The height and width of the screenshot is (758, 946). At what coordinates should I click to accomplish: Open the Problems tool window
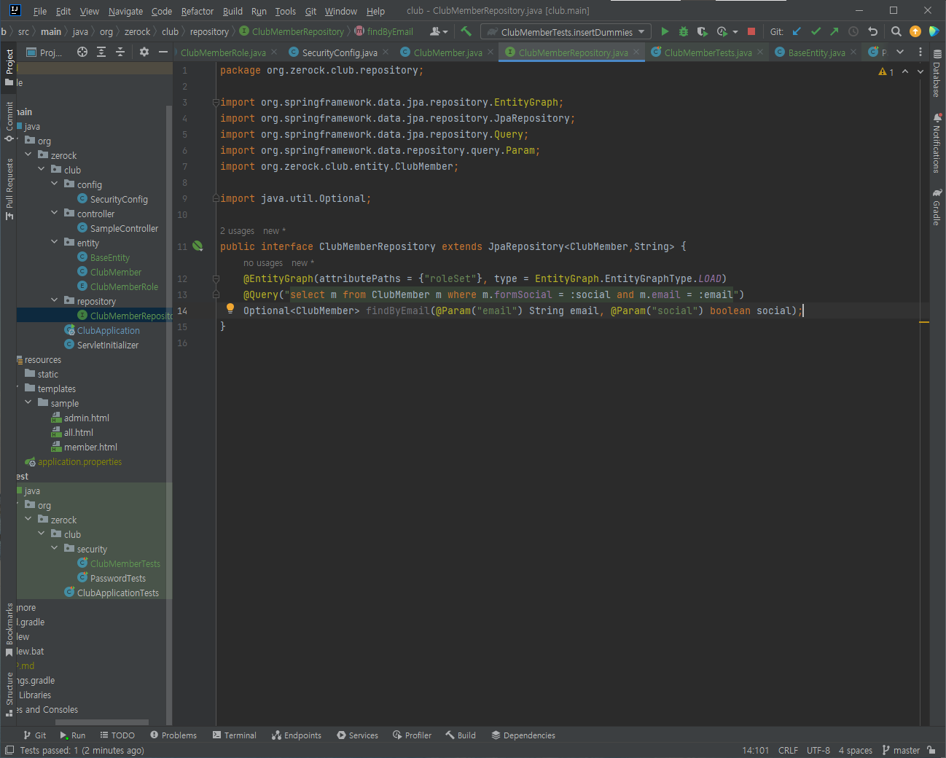point(173,735)
